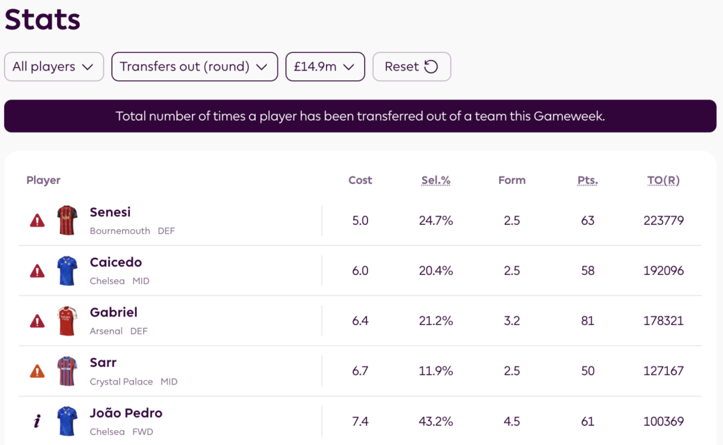The image size is (723, 445).
Task: Click Caicedo's red warning status icon
Action: [37, 271]
